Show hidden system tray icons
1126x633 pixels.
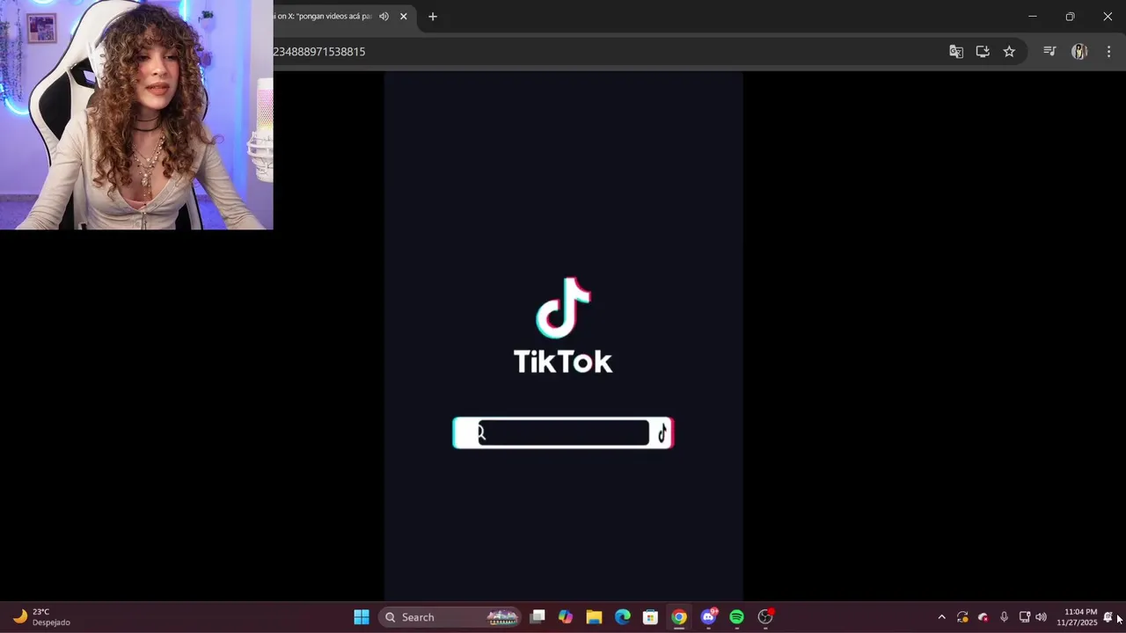pos(941,617)
